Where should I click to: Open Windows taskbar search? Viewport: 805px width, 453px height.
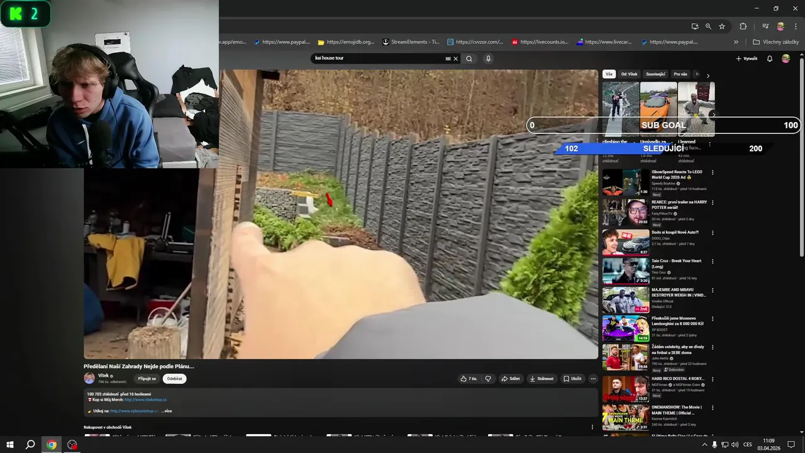click(x=30, y=445)
